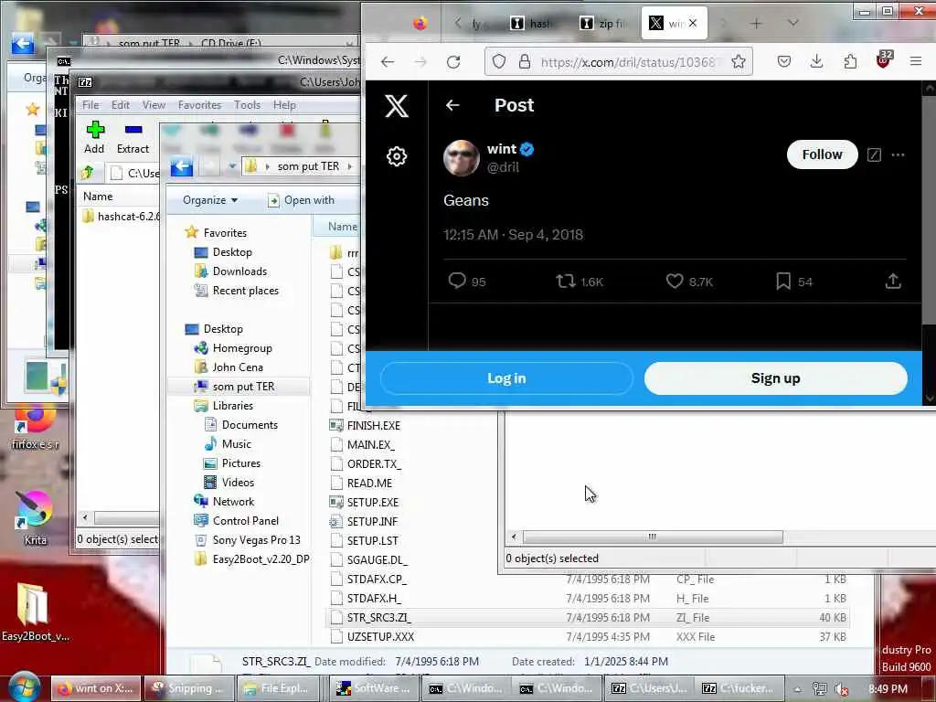Click muted volume icon in system tray
Viewport: 936px width, 702px height.
coord(841,689)
